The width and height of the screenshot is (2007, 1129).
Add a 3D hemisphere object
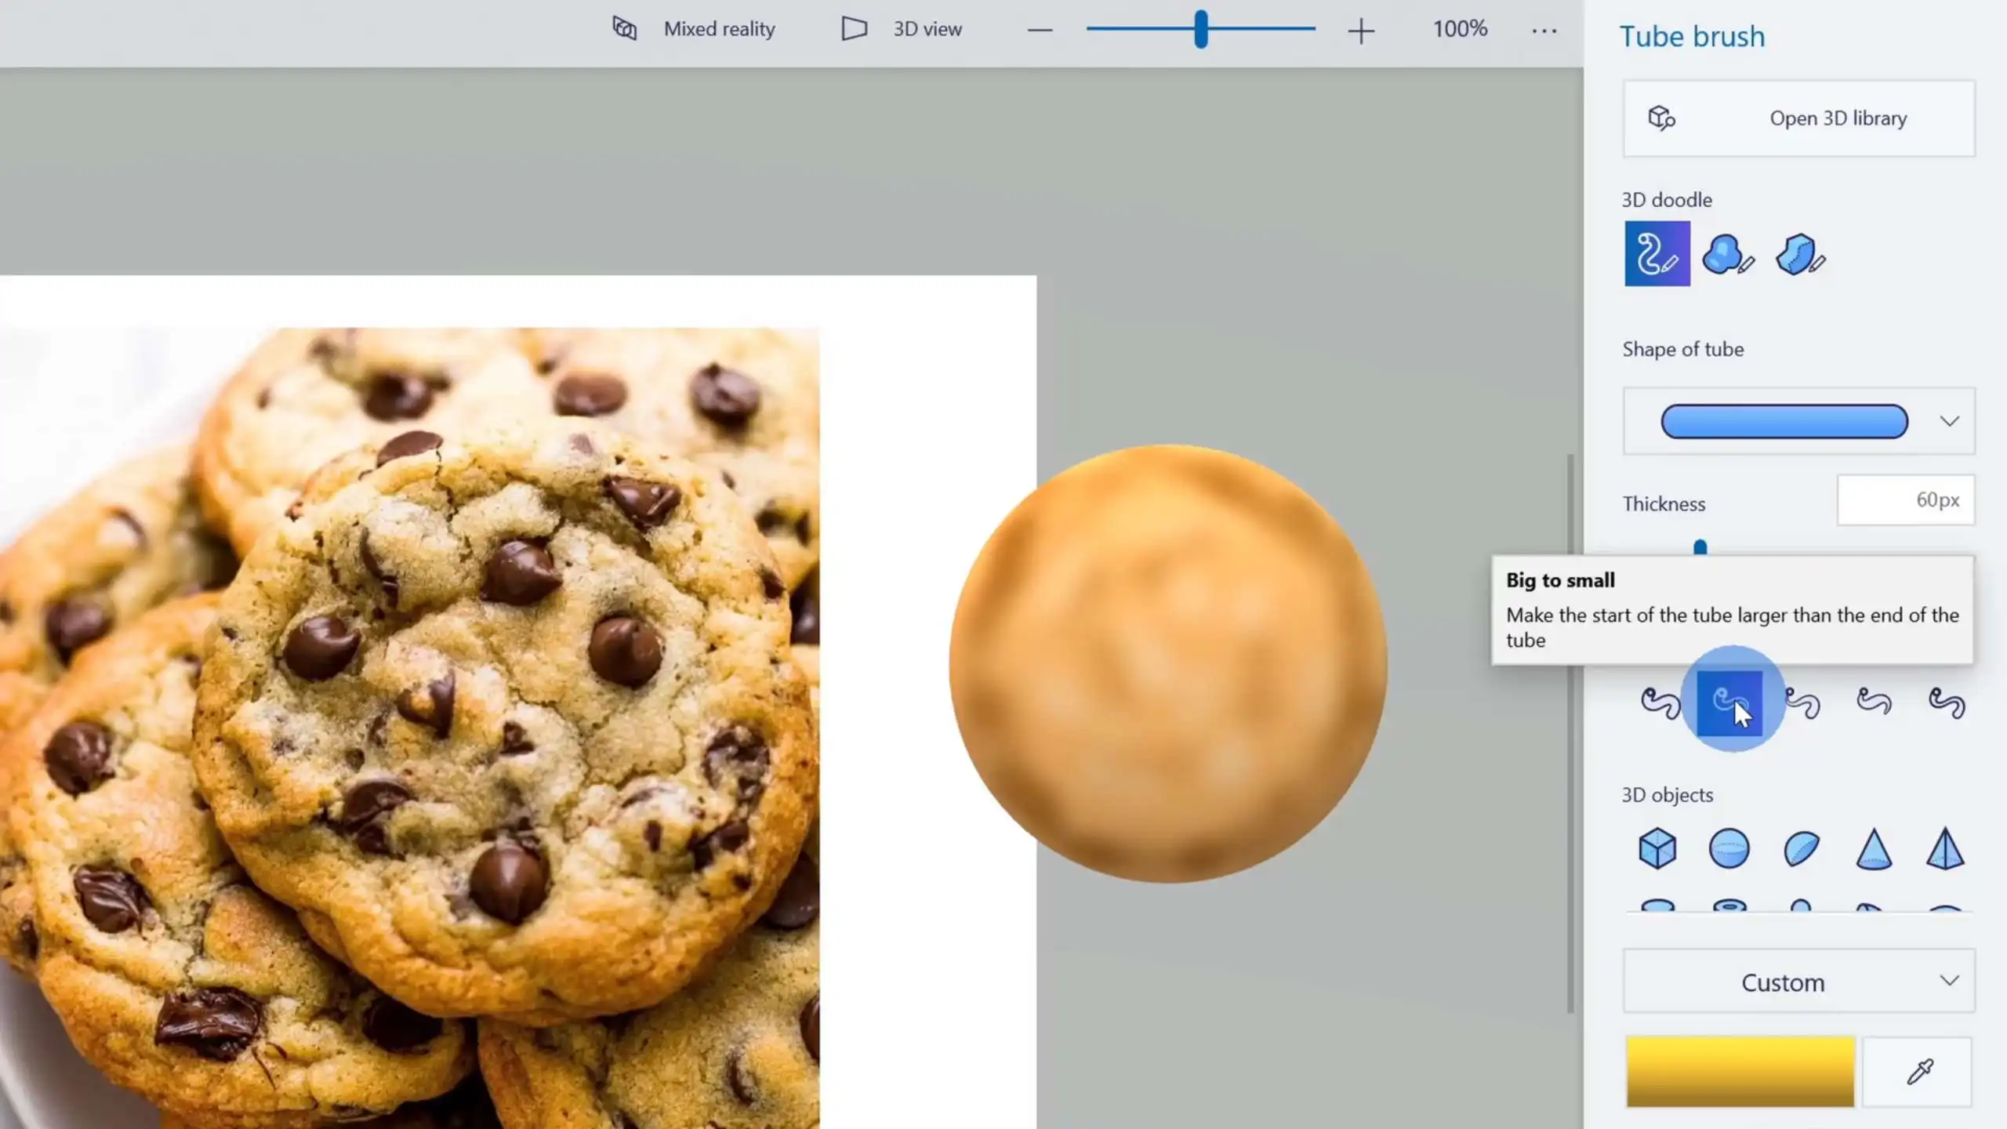tap(1801, 848)
